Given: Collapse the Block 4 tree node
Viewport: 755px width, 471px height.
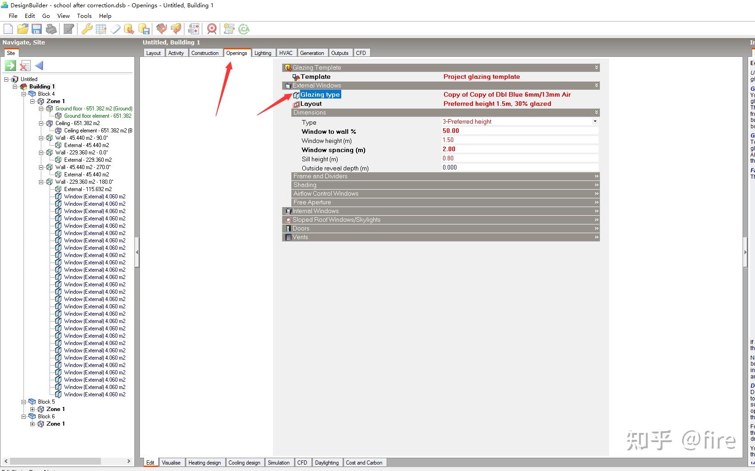Looking at the screenshot, I should 24,94.
